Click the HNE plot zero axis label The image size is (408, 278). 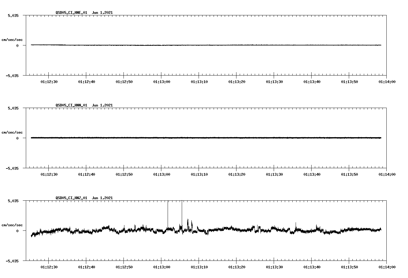click(x=17, y=45)
